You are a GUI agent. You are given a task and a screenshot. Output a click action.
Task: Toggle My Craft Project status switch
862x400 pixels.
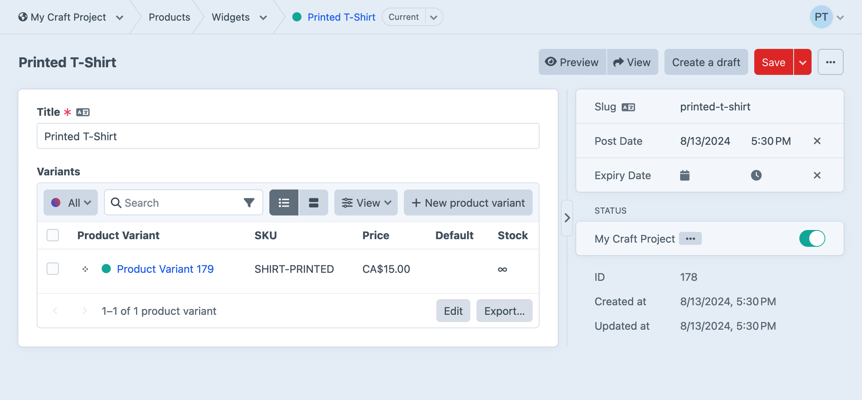point(812,239)
